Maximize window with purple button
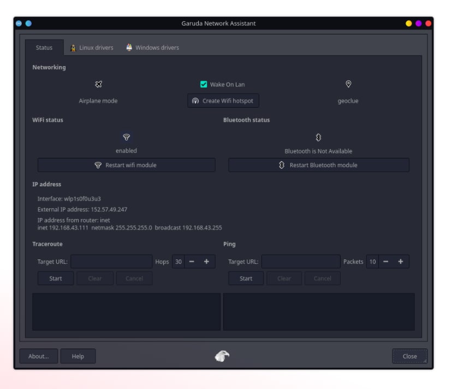Viewport: 452px width, 389px height. (x=419, y=23)
